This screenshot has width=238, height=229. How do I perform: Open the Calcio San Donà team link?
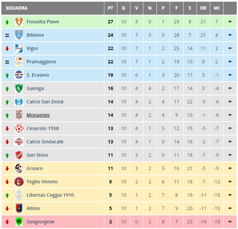click(45, 102)
